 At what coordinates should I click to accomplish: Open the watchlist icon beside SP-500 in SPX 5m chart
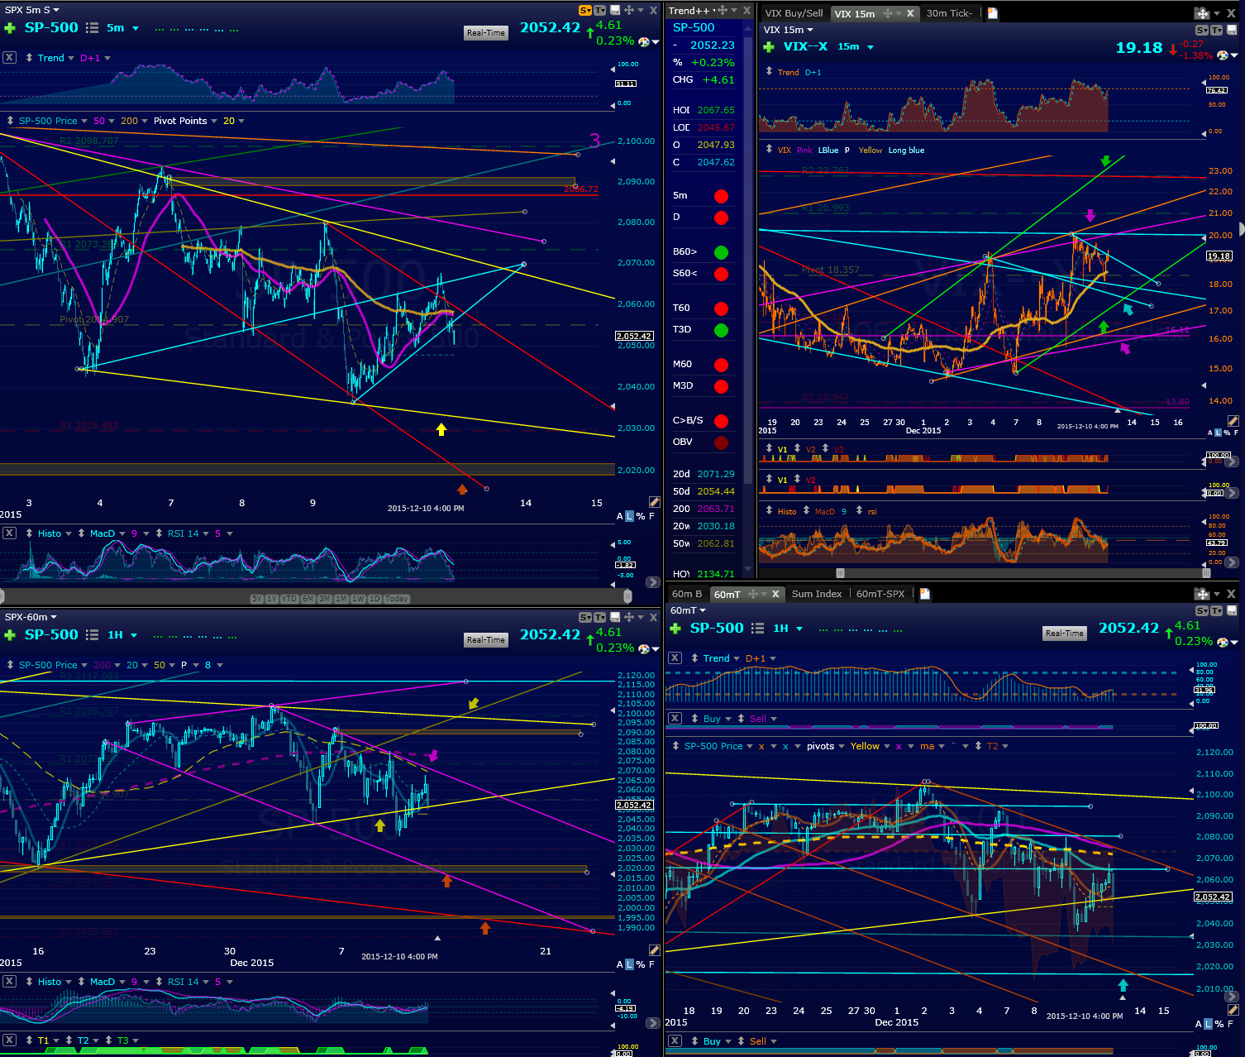(x=93, y=28)
